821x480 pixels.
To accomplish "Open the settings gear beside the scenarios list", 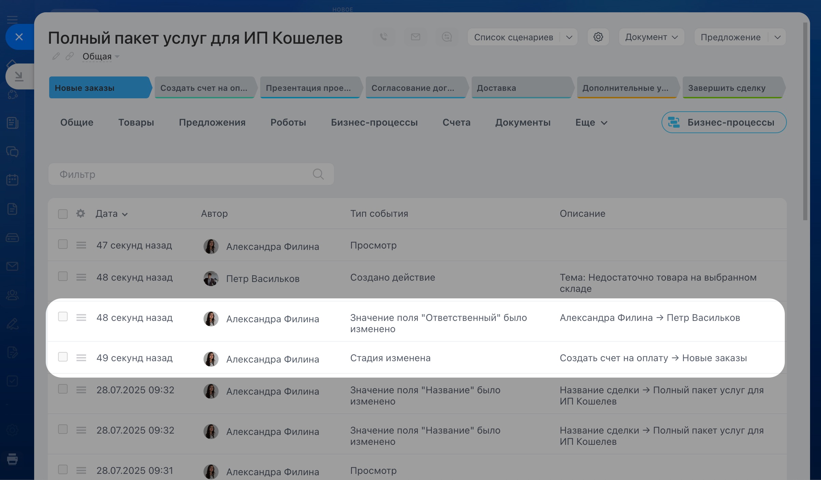I will [598, 37].
